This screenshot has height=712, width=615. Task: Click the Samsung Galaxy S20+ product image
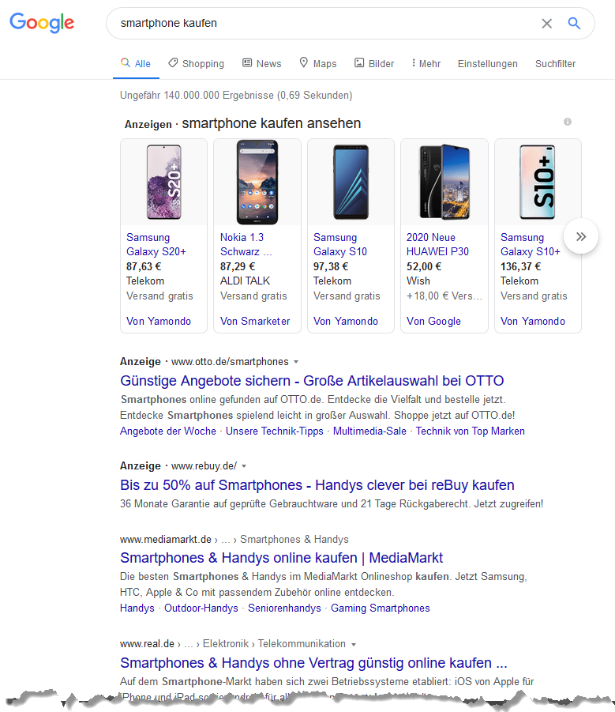(163, 182)
